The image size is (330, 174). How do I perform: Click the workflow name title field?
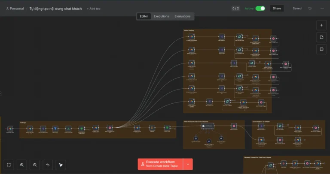click(x=55, y=9)
